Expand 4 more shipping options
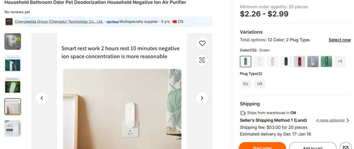The image size is (354, 149). pyautogui.click(x=333, y=120)
